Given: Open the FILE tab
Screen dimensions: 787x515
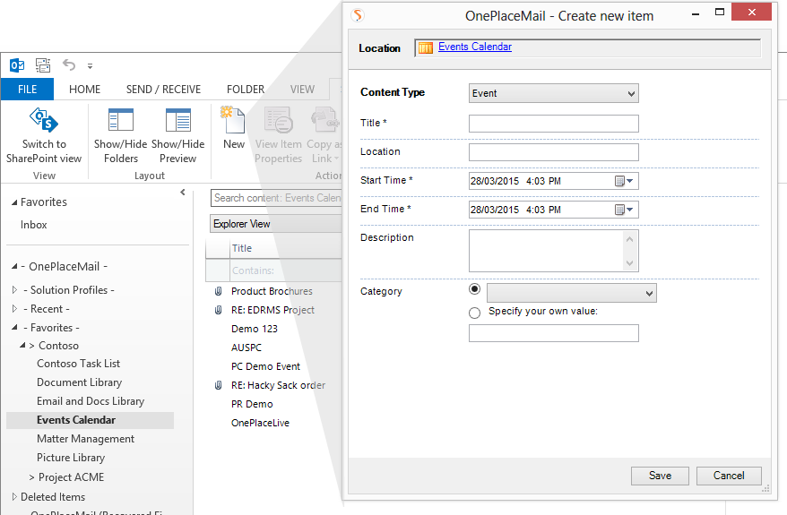Looking at the screenshot, I should point(27,90).
